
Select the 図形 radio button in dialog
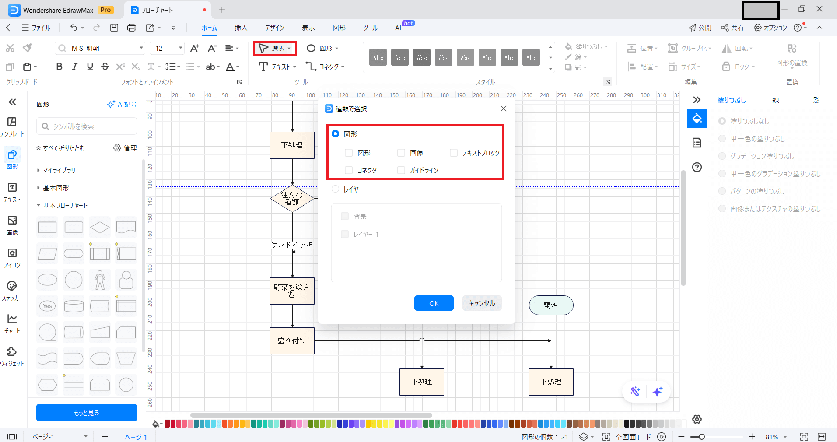[x=336, y=134]
